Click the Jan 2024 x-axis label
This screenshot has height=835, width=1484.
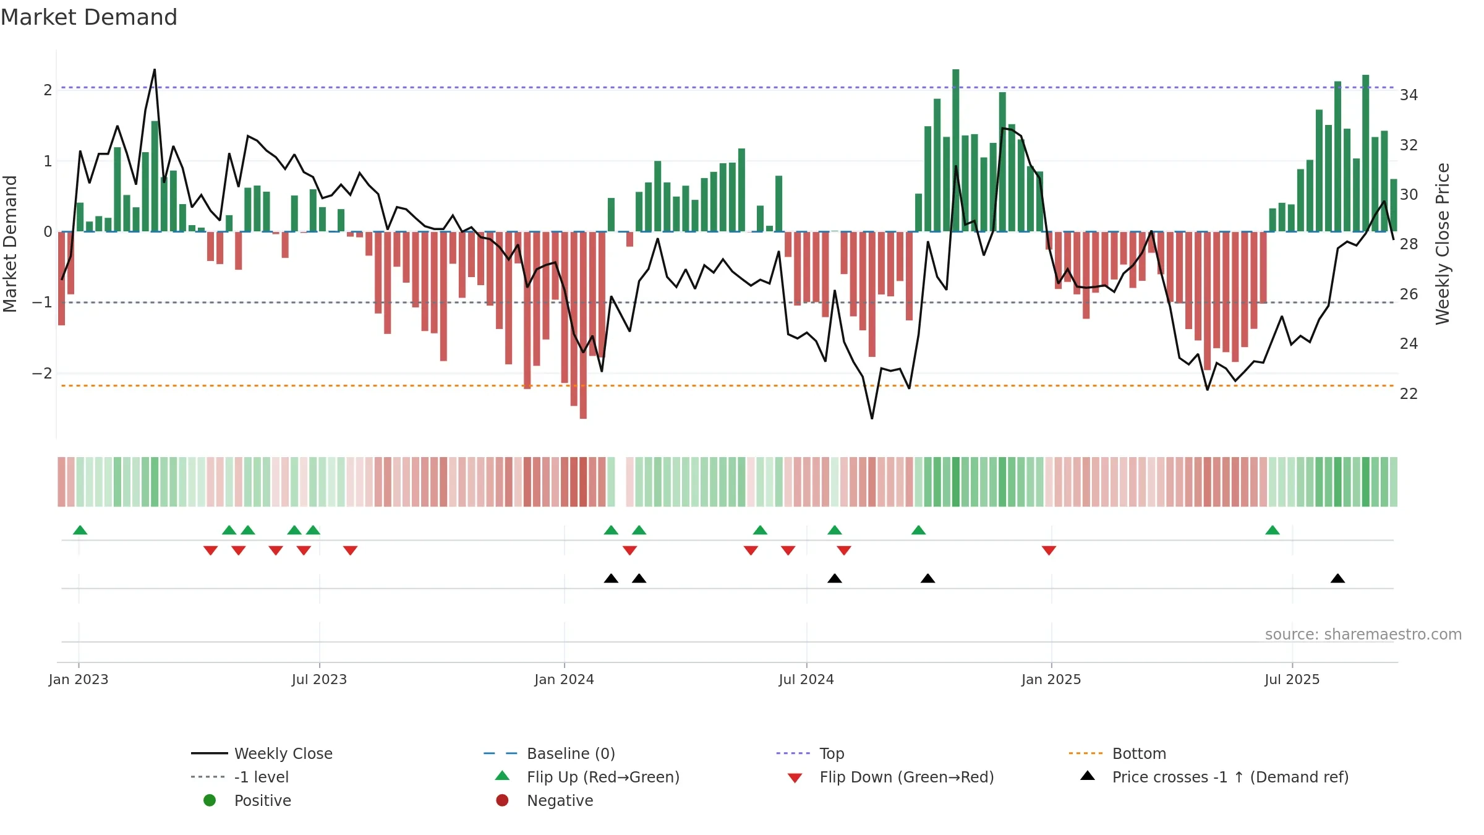click(x=565, y=680)
